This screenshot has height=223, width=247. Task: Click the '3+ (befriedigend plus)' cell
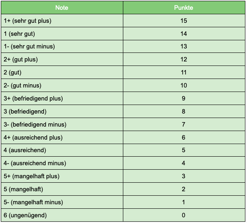[62, 98]
